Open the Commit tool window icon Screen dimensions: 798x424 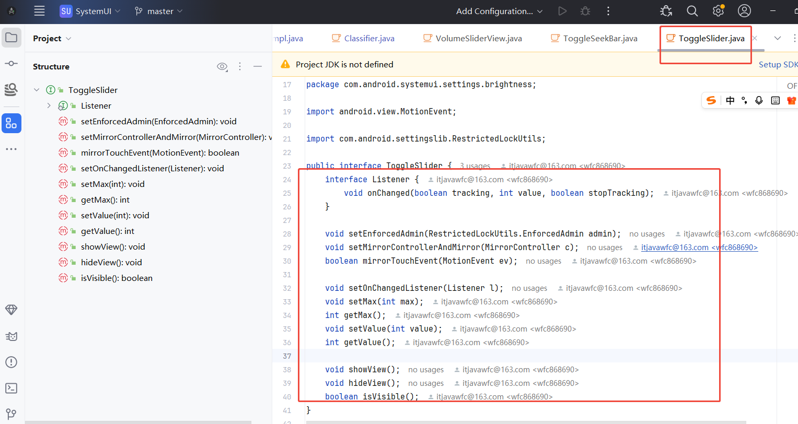pos(11,63)
